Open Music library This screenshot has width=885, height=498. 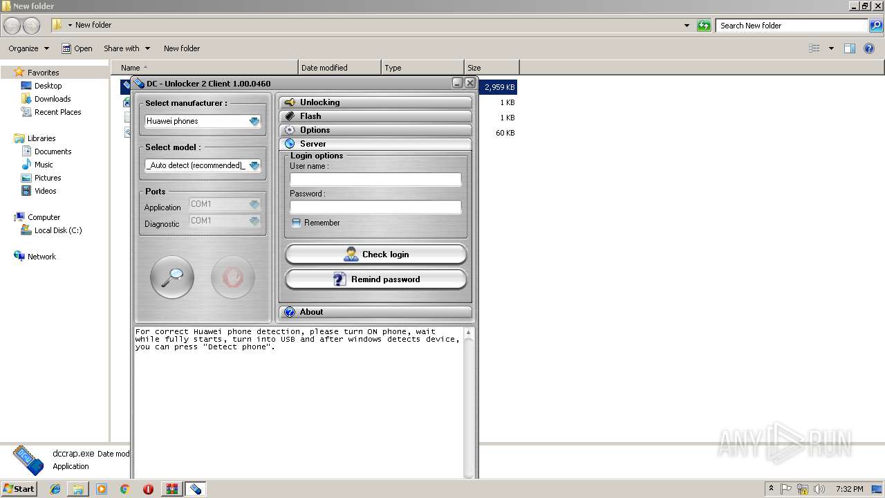point(44,165)
